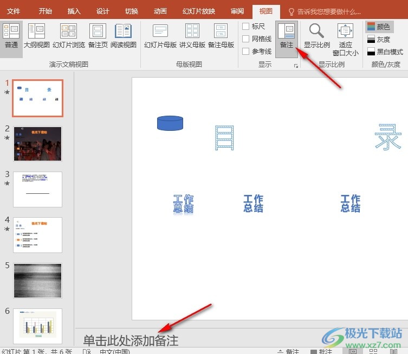The height and width of the screenshot is (354, 408).
Task: Enable the Ruler (标尺) checkbox
Action: point(246,27)
